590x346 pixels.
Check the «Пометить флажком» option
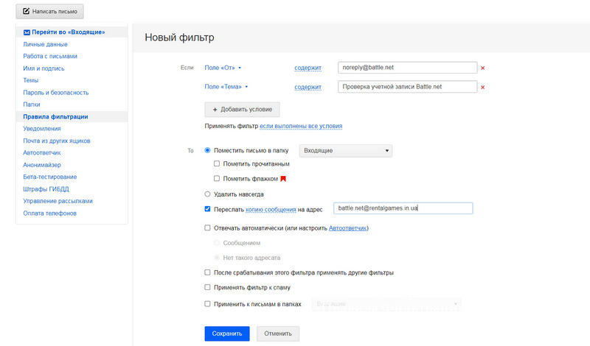pos(216,179)
